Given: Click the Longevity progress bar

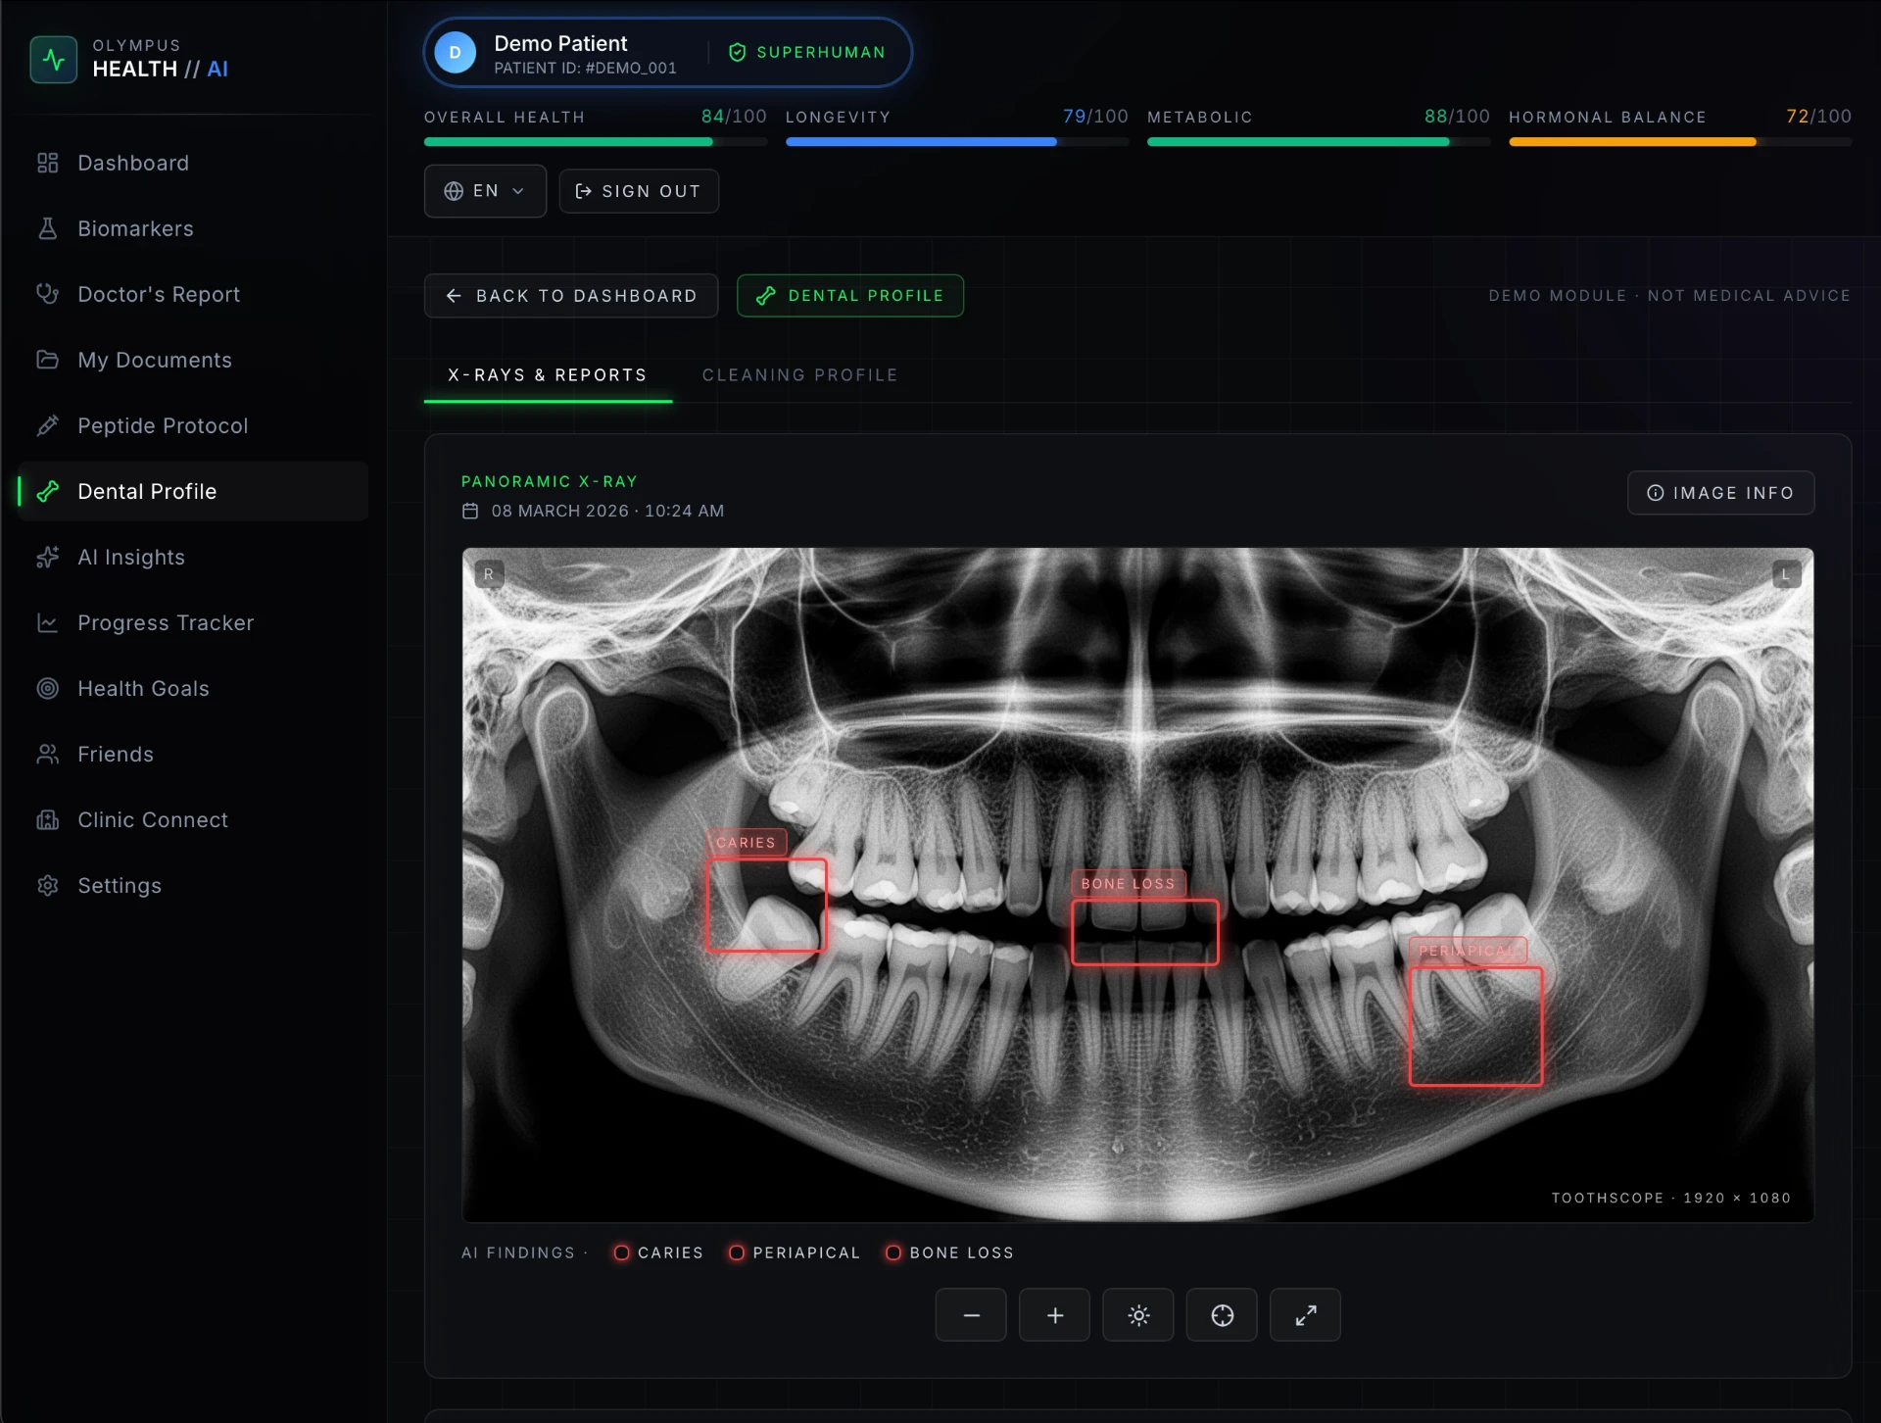Looking at the screenshot, I should (957, 142).
